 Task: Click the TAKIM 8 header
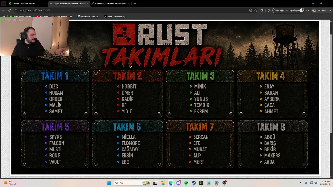pyautogui.click(x=271, y=127)
